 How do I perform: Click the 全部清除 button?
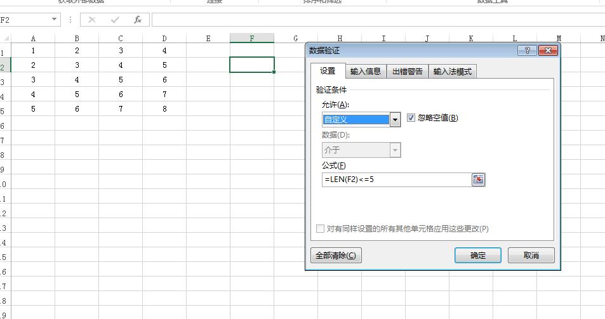[336, 256]
